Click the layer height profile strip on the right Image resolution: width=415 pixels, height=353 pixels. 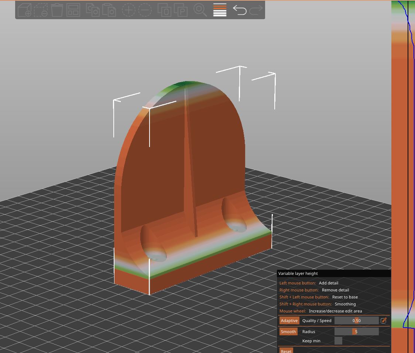(x=402, y=147)
